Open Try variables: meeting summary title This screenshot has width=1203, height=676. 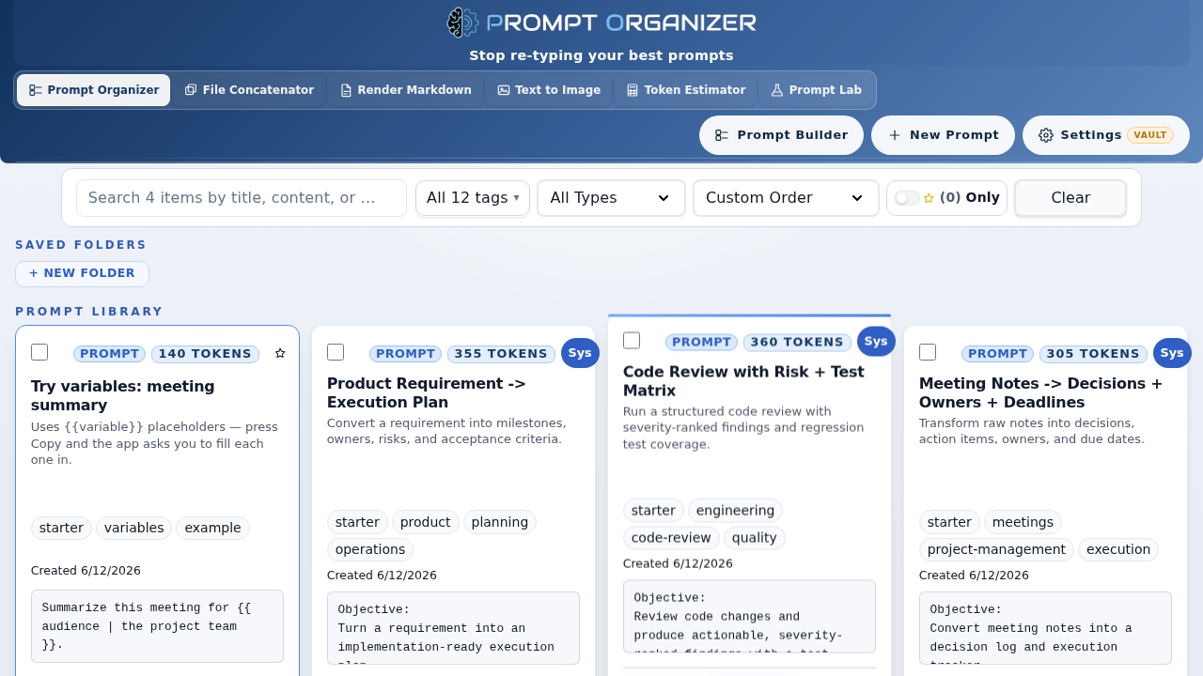point(123,395)
